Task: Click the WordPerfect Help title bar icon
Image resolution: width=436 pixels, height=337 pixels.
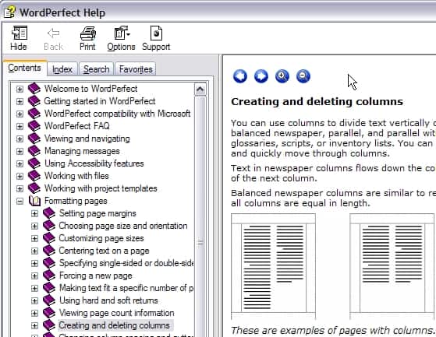Action: [x=9, y=12]
